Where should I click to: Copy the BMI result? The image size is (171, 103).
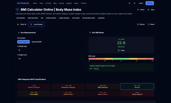[121, 50]
